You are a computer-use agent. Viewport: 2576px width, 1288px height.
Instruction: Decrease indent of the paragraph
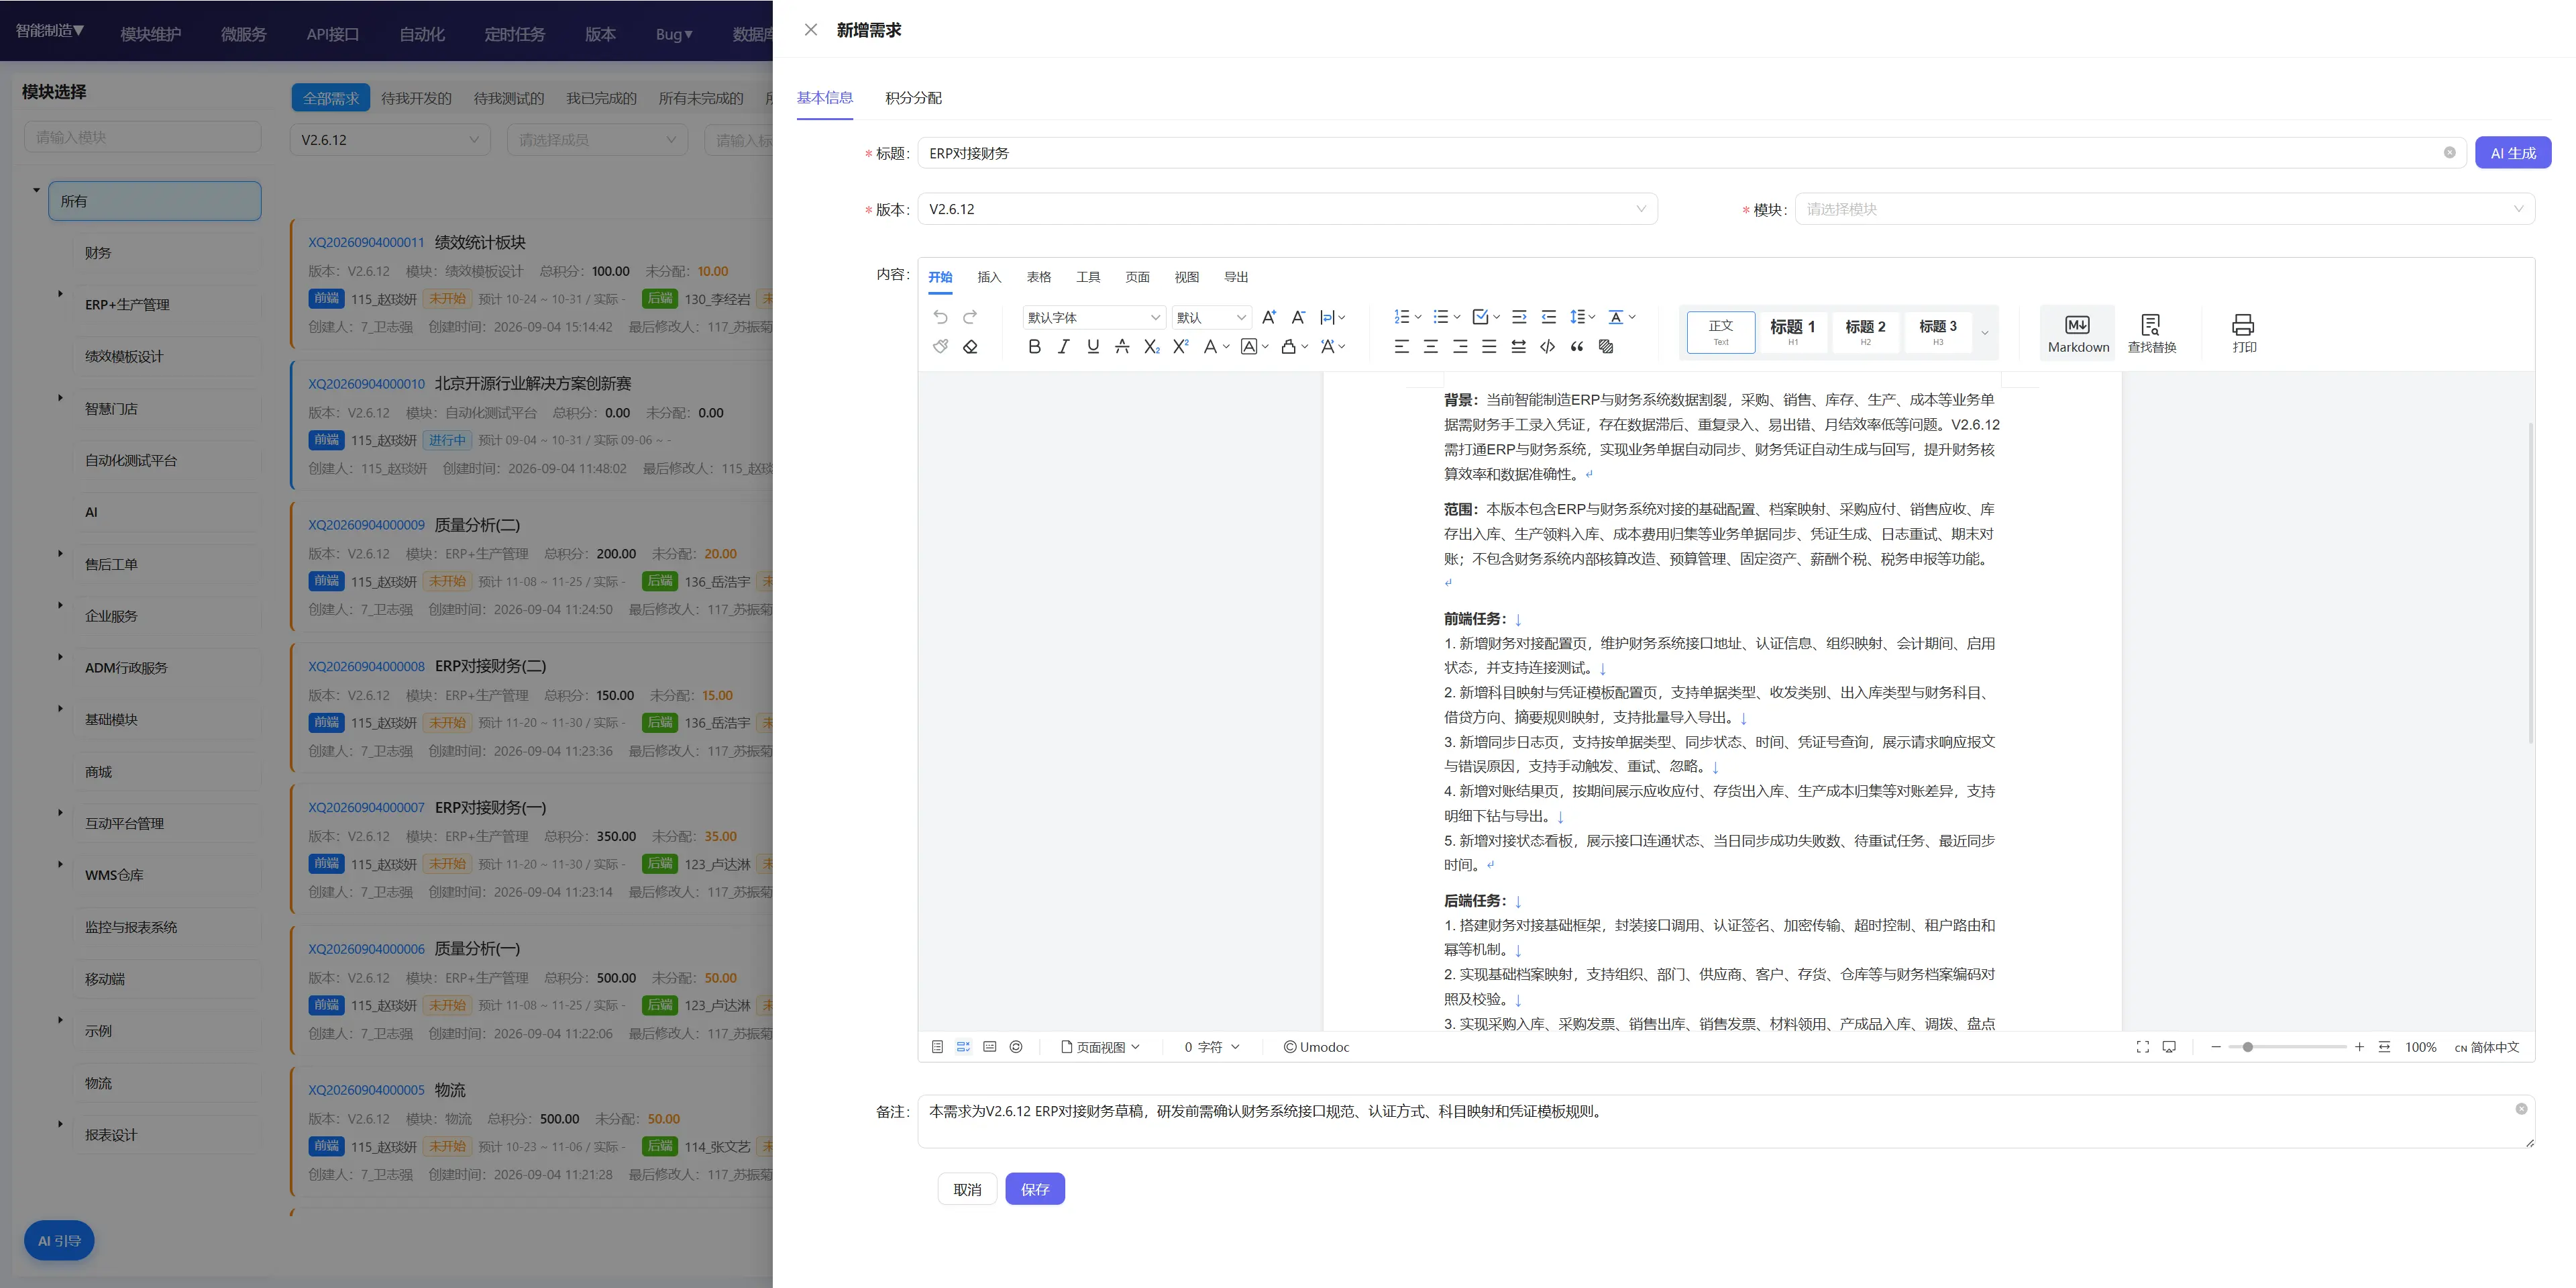coord(1549,317)
